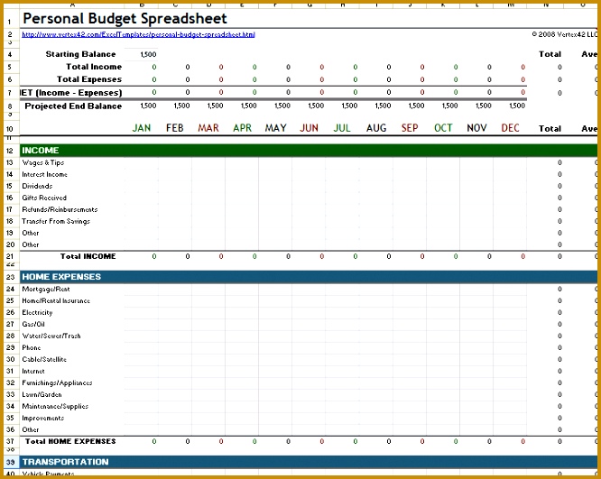Select the Furnishings/Appliances row label

[57, 382]
